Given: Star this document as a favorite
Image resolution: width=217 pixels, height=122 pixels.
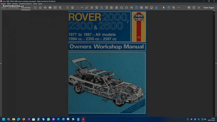Looking at the screenshot, I should (x=40, y=8).
